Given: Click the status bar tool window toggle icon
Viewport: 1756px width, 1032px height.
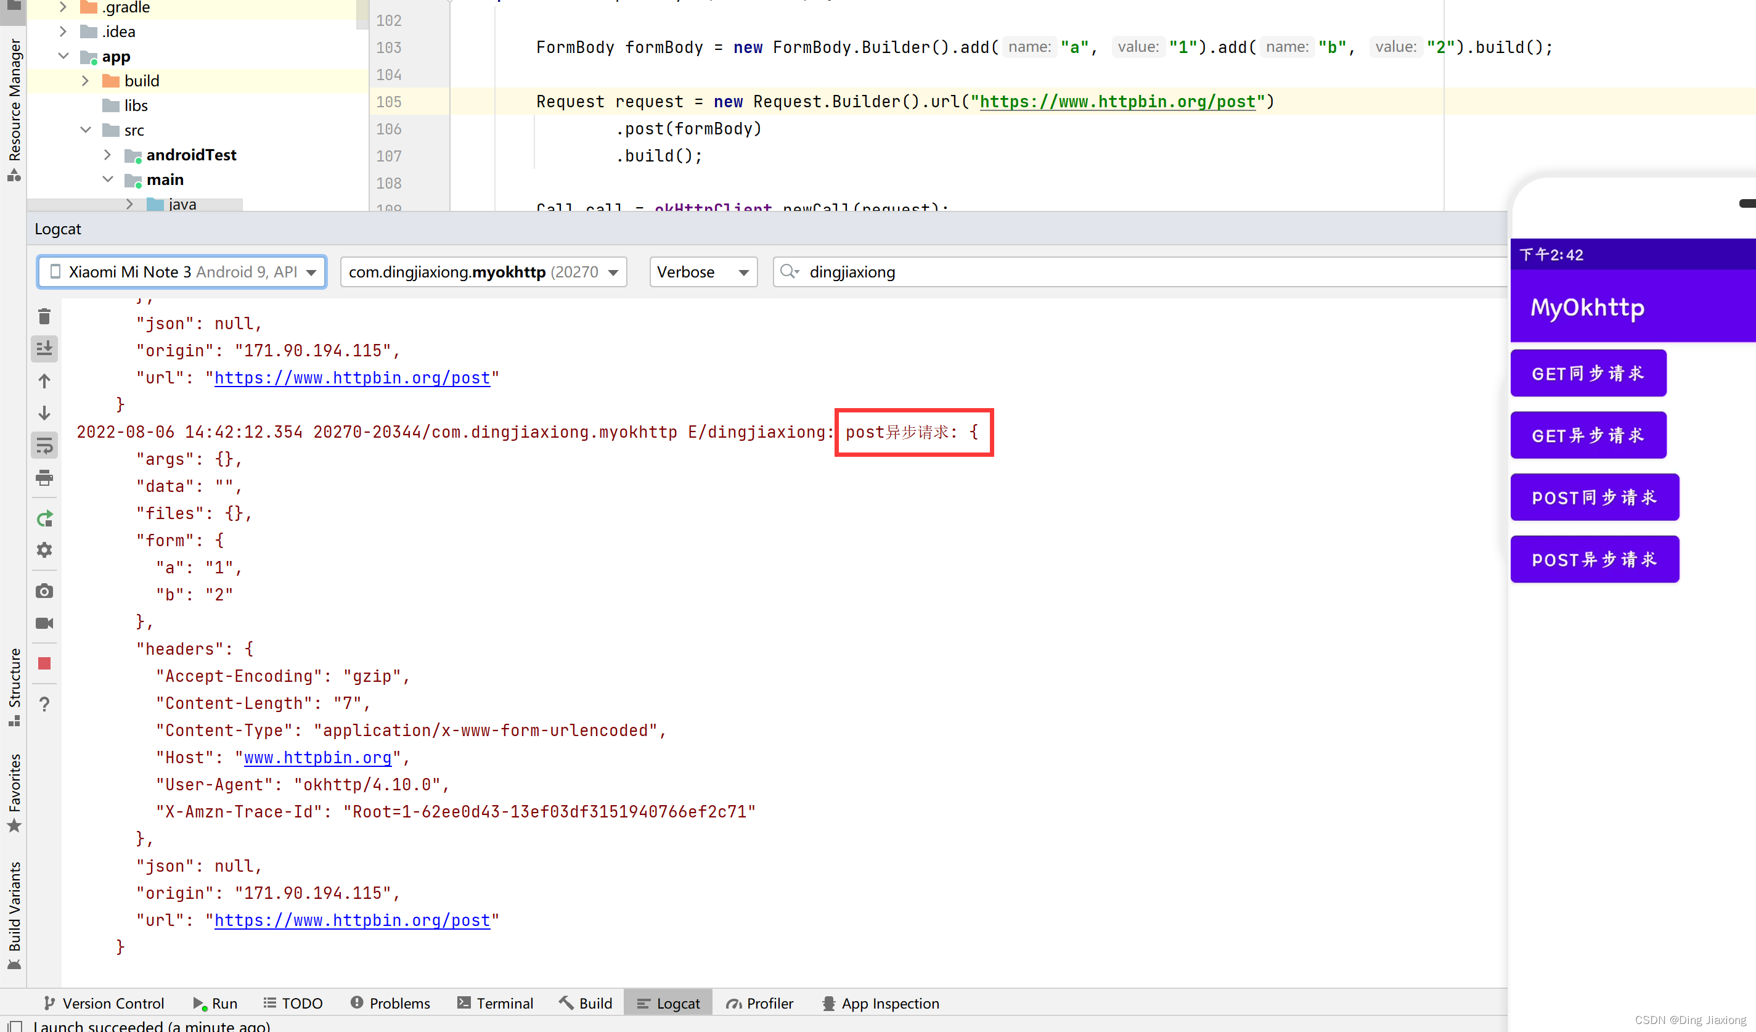Looking at the screenshot, I should tap(15, 1026).
